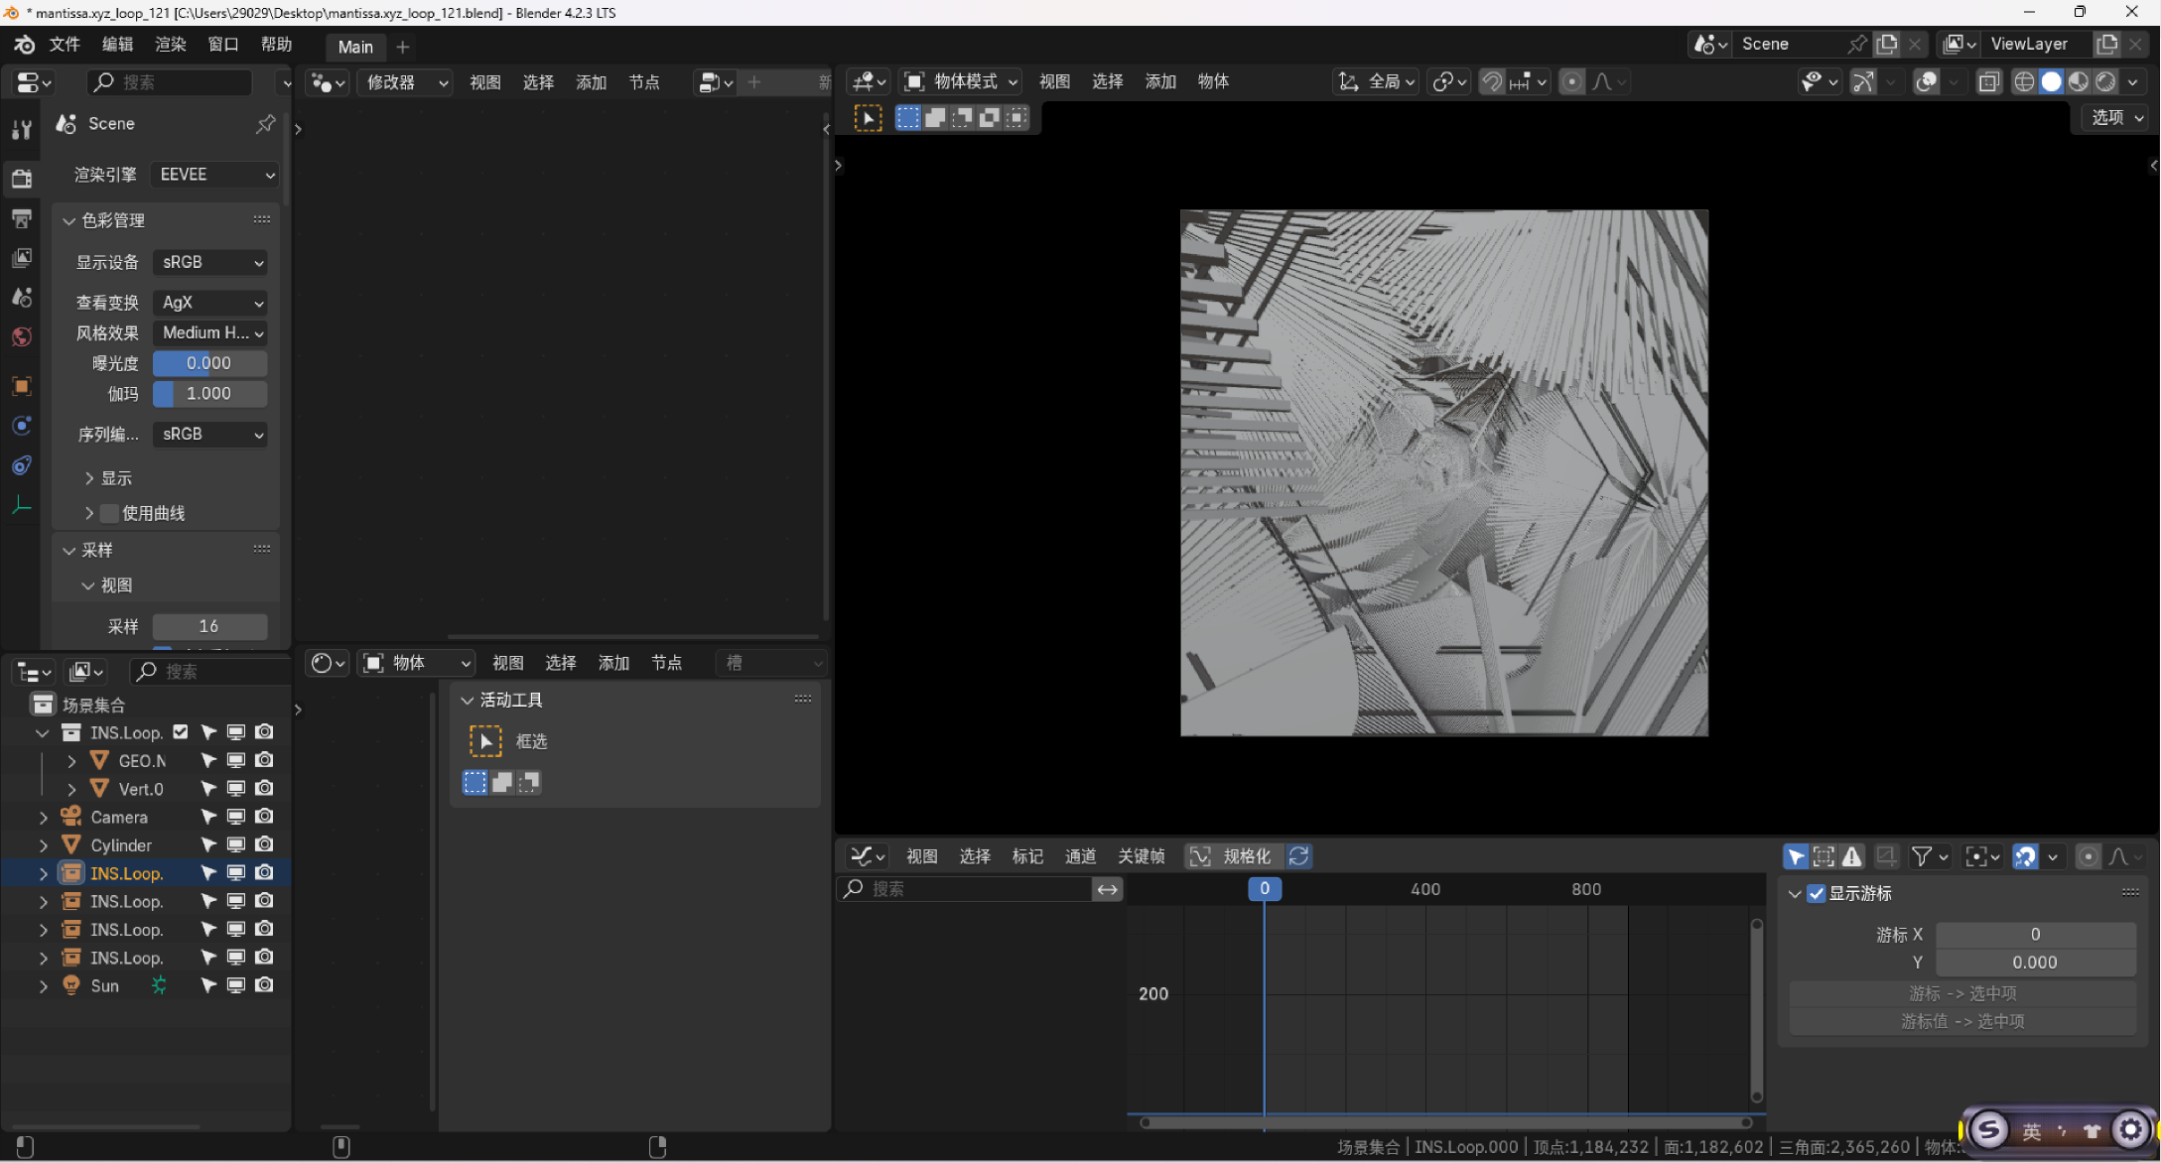Viewport: 2161px width, 1163px height.
Task: Open the Render menu in the top bar
Action: (170, 45)
